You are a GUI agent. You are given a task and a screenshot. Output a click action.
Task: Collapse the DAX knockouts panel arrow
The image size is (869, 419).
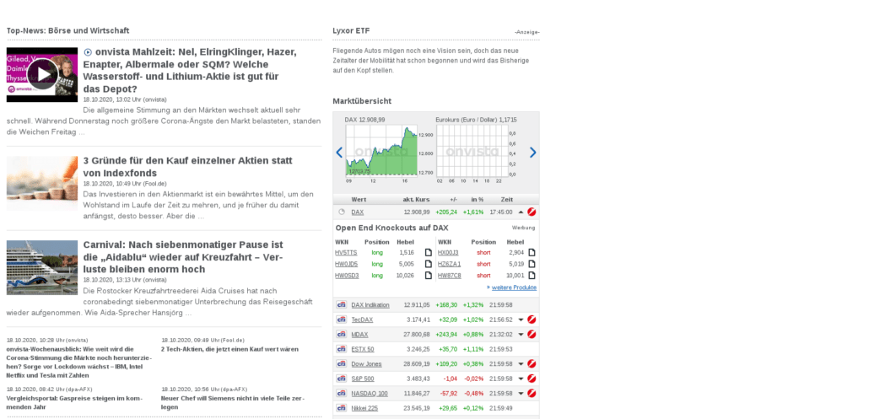[521, 212]
